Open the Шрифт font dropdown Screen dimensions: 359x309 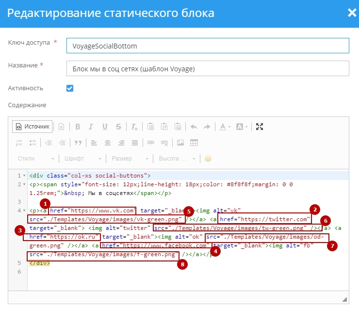coord(82,159)
